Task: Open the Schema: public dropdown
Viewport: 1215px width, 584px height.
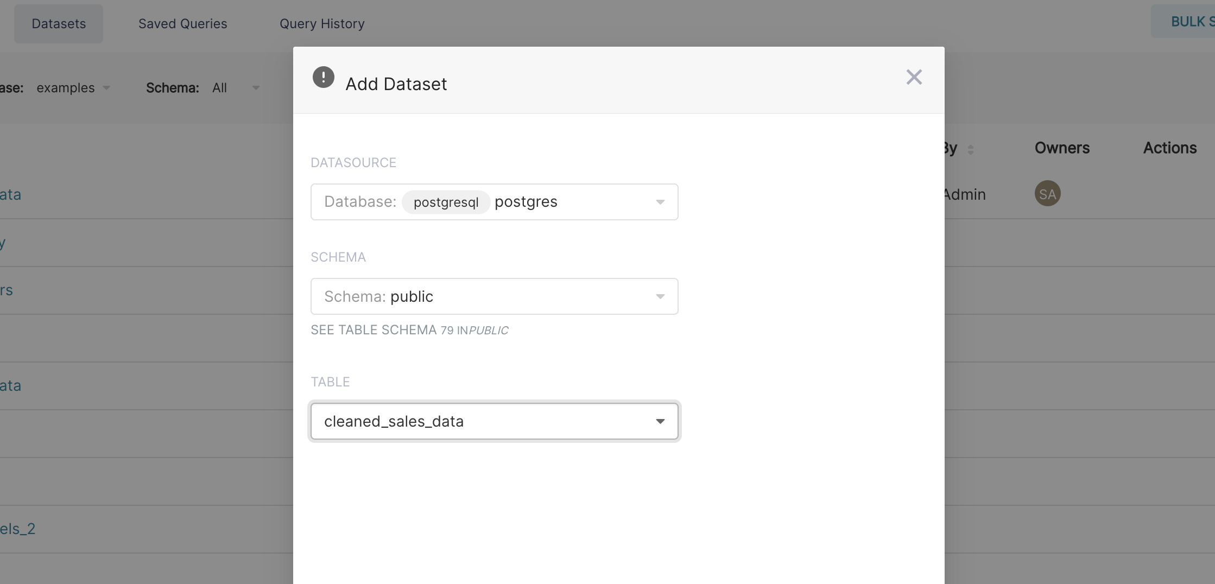Action: point(494,296)
